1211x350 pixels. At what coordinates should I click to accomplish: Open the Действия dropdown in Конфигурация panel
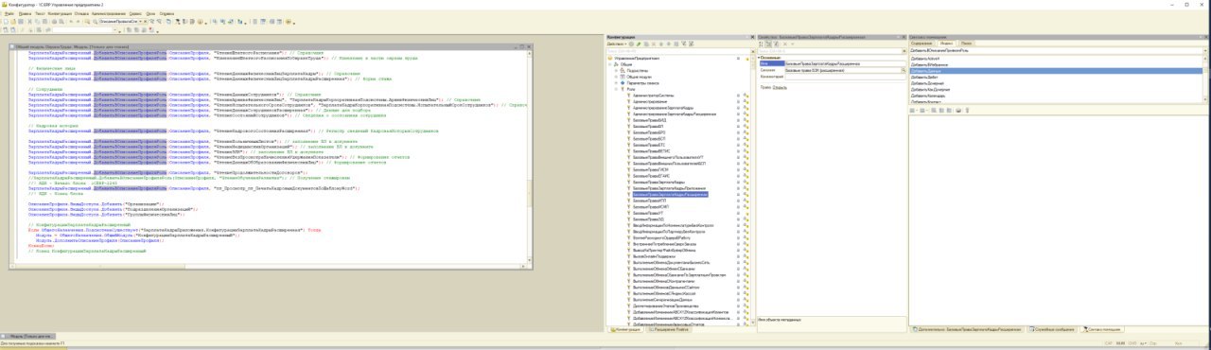tap(616, 44)
